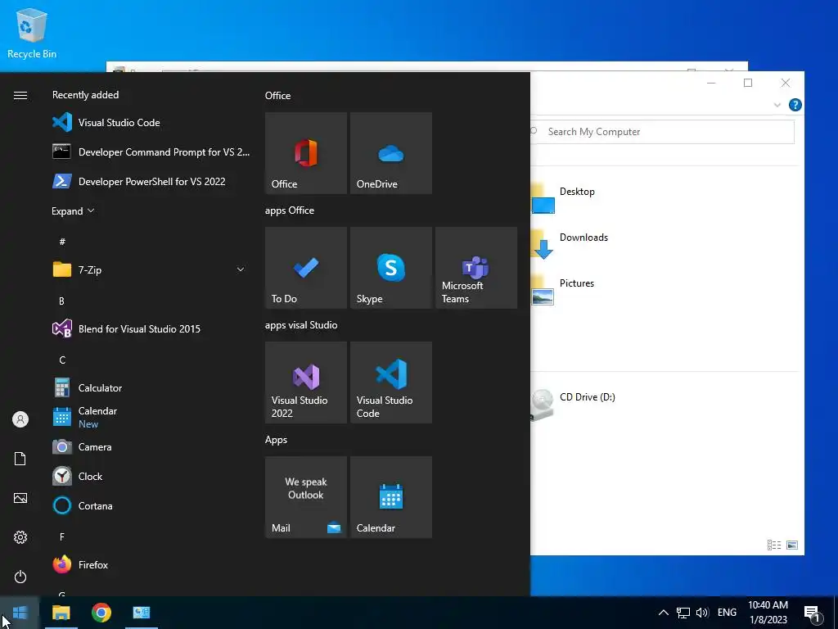Open the Calendar tile under Apps

coord(390,497)
